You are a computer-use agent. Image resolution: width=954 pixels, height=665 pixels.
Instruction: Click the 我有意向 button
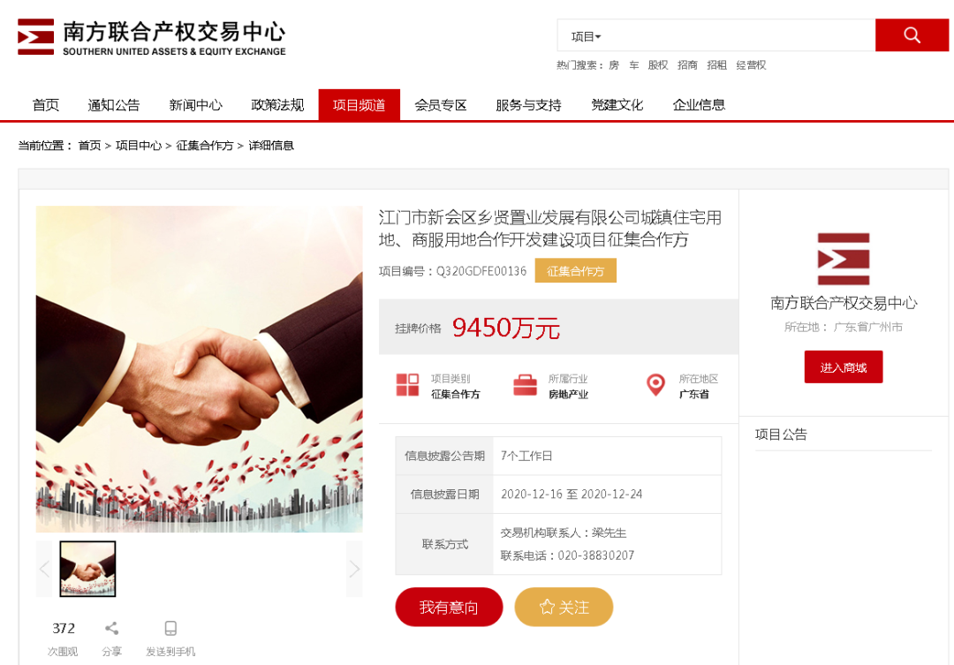(449, 607)
